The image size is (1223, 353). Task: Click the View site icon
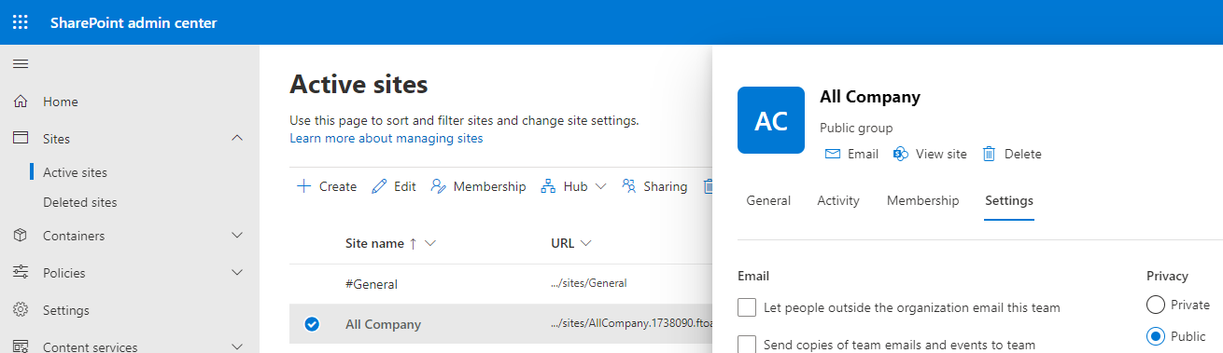[x=901, y=154]
